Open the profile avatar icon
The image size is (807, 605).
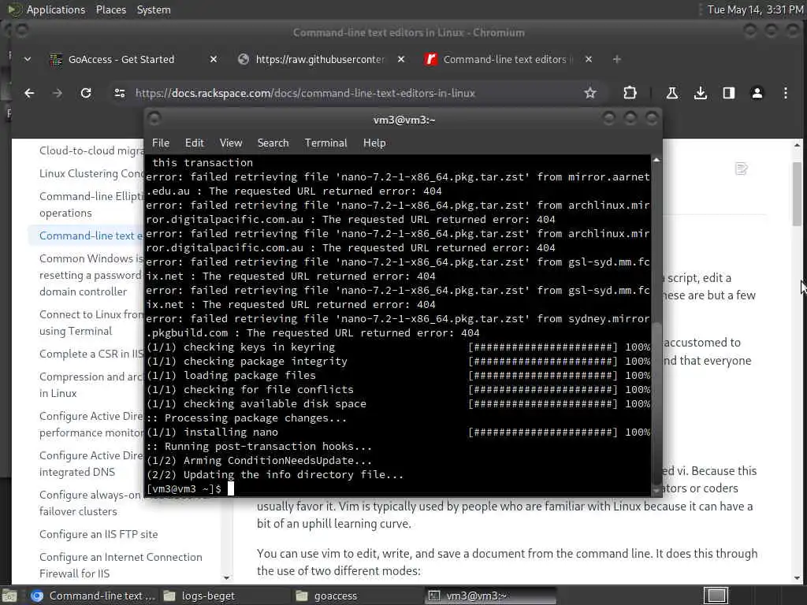(757, 93)
